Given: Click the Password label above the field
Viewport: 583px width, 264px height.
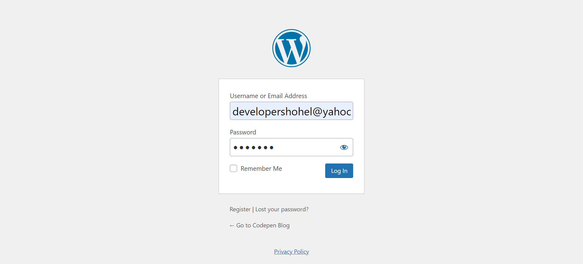Looking at the screenshot, I should point(243,132).
